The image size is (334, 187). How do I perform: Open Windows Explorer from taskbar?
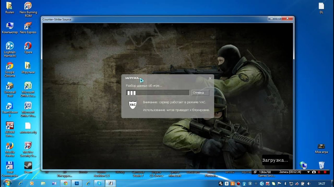pyautogui.click(x=43, y=183)
